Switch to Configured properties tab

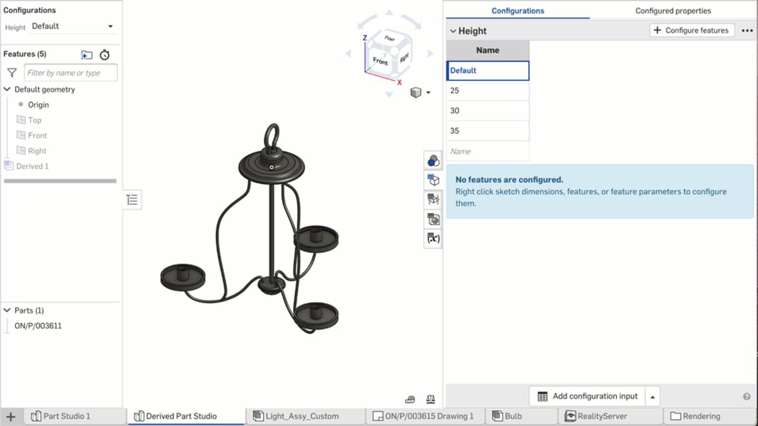coord(673,11)
